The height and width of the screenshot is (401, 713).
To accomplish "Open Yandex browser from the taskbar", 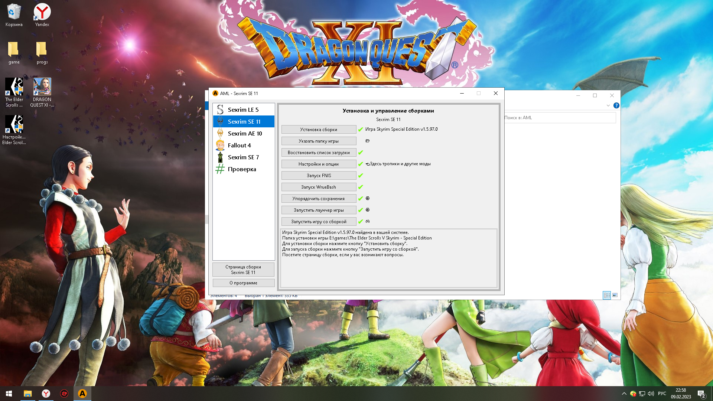I will tap(46, 394).
